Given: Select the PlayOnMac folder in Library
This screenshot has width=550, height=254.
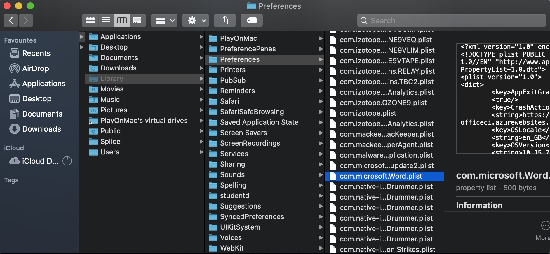Looking at the screenshot, I should 264,38.
